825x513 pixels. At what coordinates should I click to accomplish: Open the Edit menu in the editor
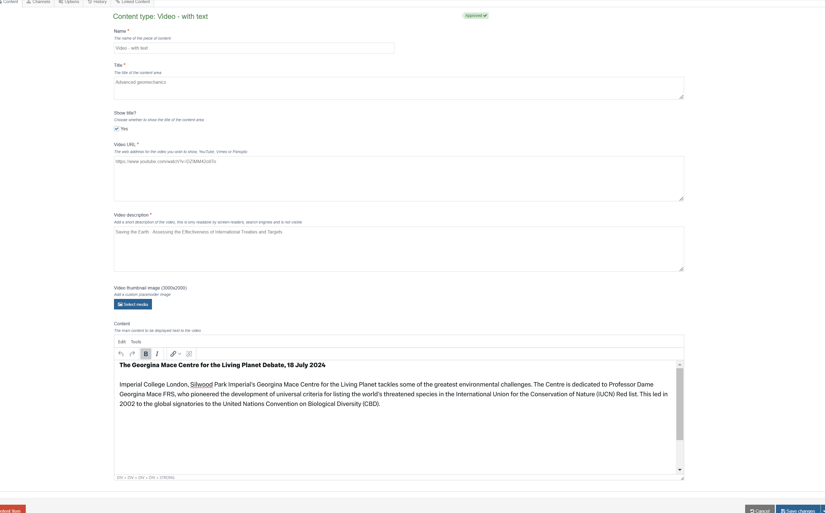point(122,342)
